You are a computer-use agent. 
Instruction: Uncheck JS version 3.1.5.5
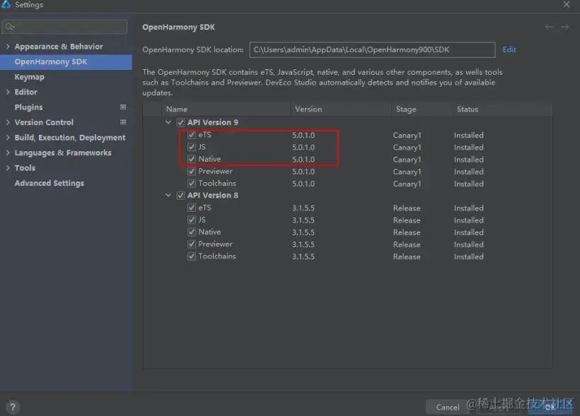coord(191,220)
